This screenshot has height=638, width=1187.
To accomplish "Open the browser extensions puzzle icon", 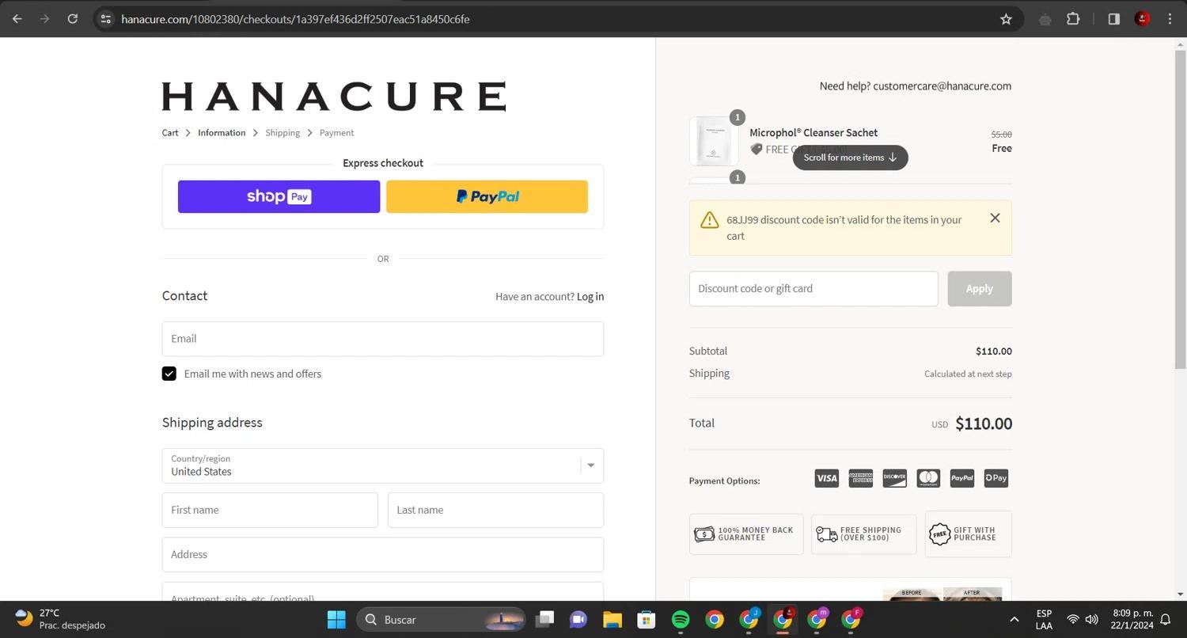I will coord(1073,19).
